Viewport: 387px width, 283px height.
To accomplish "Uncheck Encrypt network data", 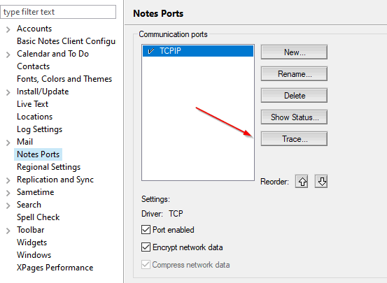I will 146,247.
